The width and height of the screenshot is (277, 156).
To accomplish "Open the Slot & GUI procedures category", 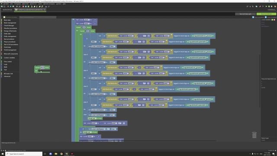I will pos(11,45).
